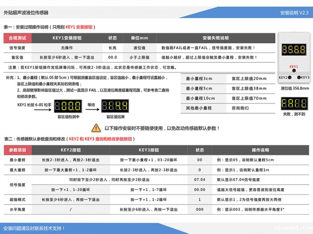This screenshot has width=313, height=234.
Task: Click the red KEY1 label on the device
Action: (294, 67)
